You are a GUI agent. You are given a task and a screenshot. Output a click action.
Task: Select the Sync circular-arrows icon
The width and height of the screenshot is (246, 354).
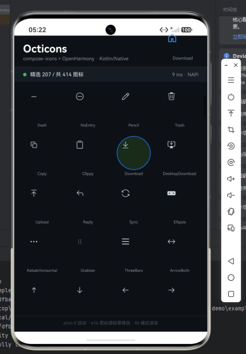125,193
